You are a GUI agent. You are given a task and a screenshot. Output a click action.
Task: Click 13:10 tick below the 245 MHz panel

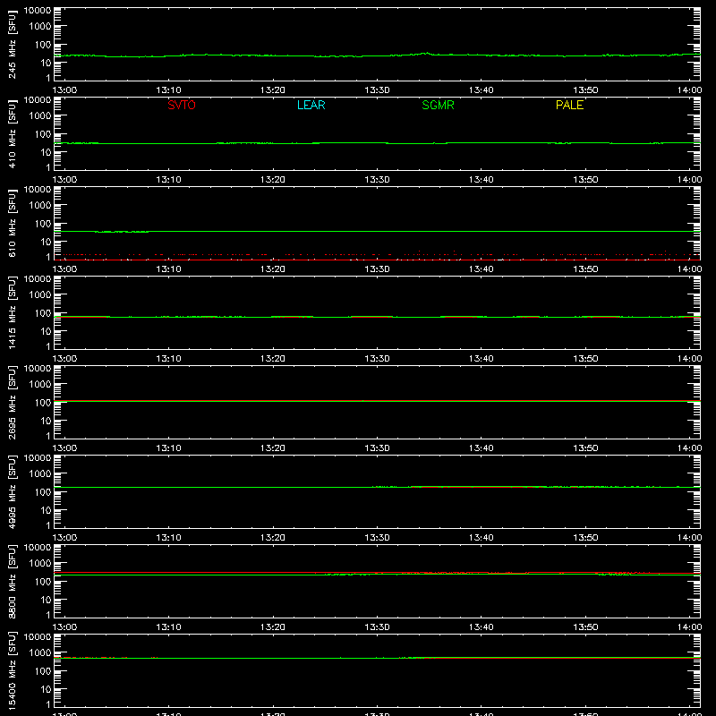point(168,90)
